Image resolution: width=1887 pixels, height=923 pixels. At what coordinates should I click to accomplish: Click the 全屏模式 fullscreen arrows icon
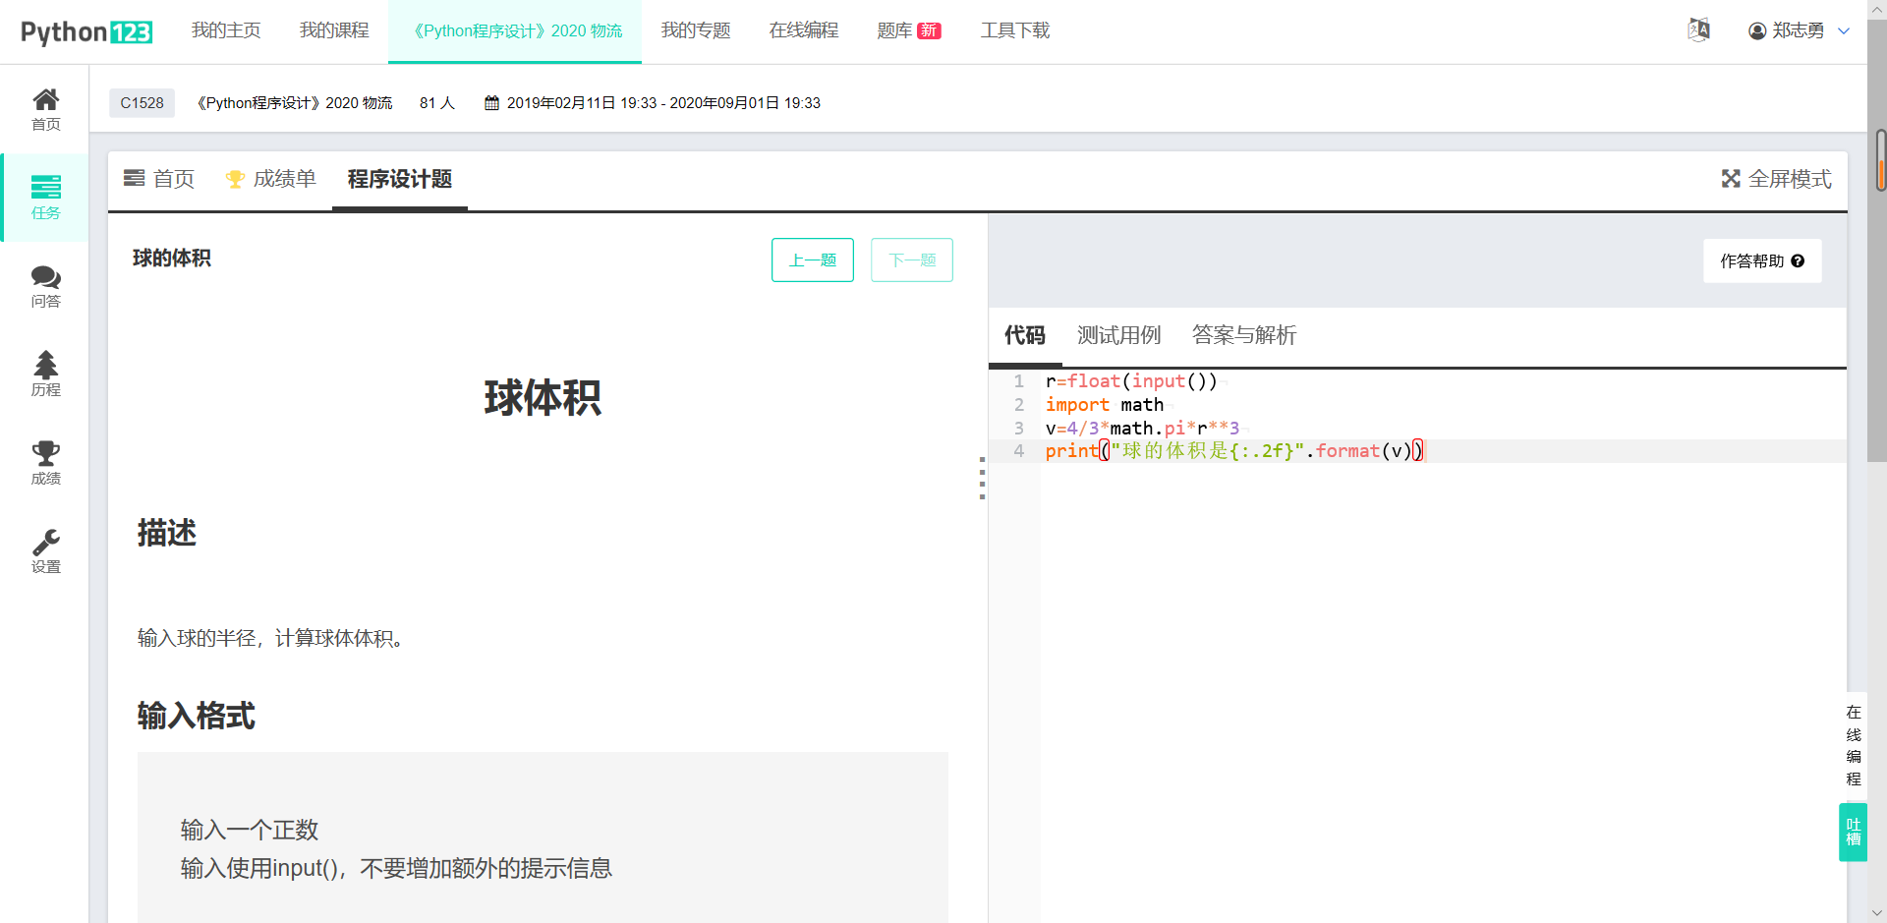(1731, 179)
